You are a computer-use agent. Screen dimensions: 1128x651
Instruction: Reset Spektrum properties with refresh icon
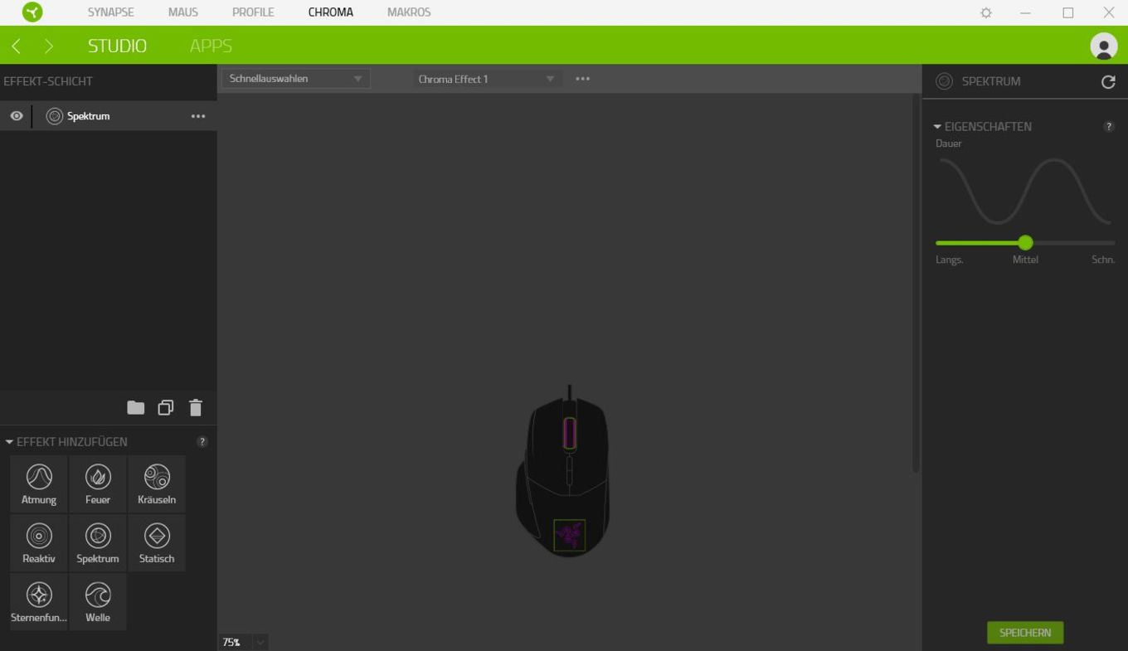[1108, 81]
